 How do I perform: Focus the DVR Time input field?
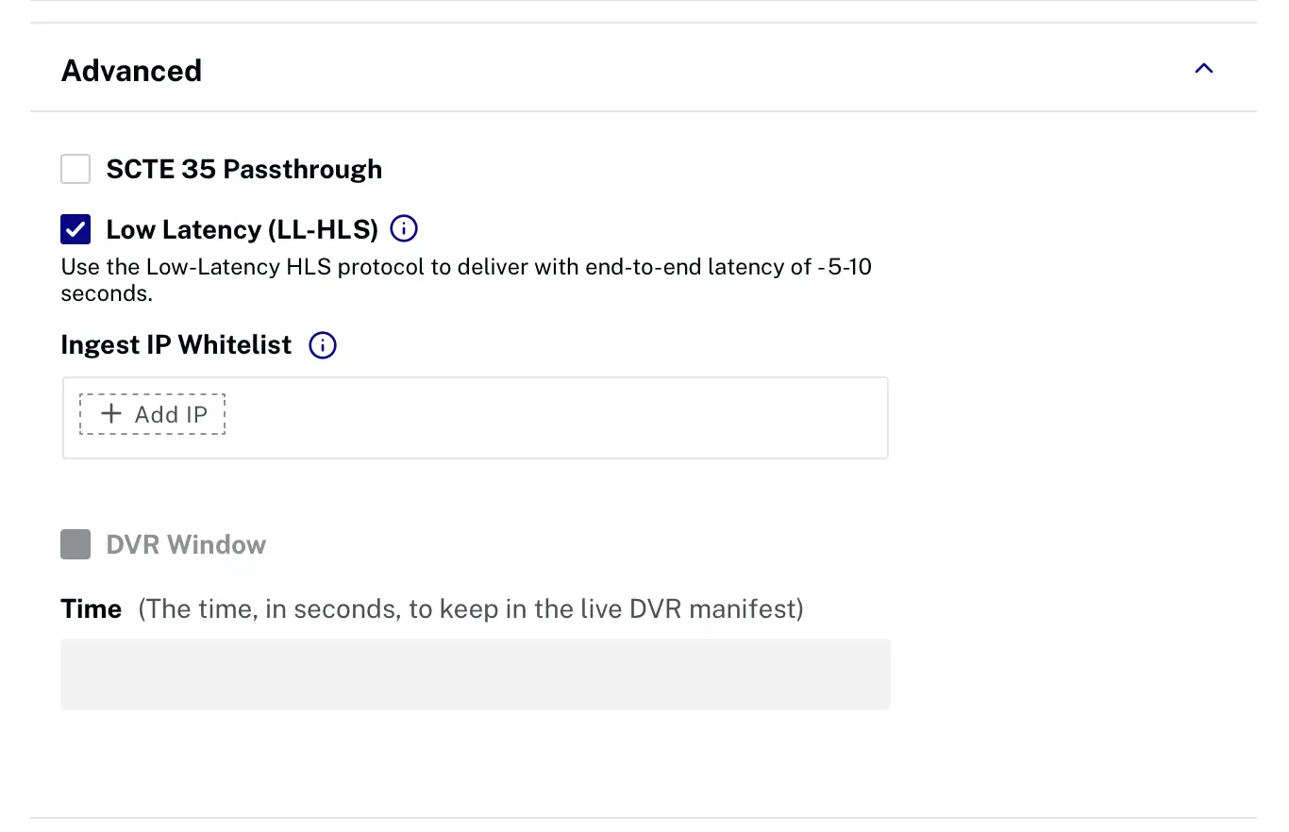pyautogui.click(x=475, y=674)
